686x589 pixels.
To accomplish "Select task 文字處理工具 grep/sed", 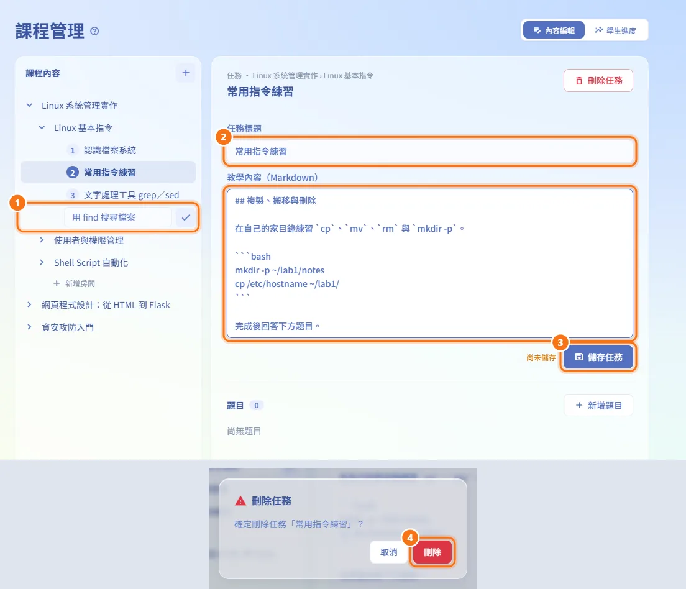I will pyautogui.click(x=108, y=194).
